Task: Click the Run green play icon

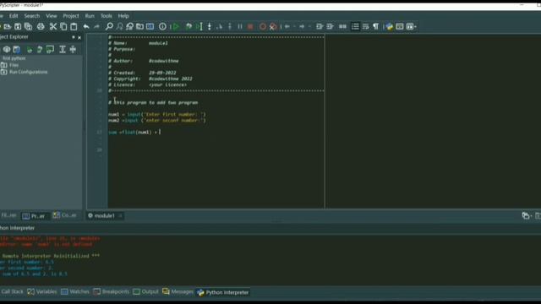Action: click(176, 26)
